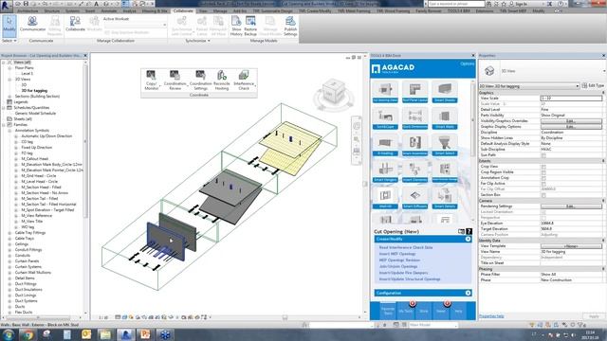Click Edit Type button in Properties
Viewport: 607px width, 341px height.
(593, 85)
